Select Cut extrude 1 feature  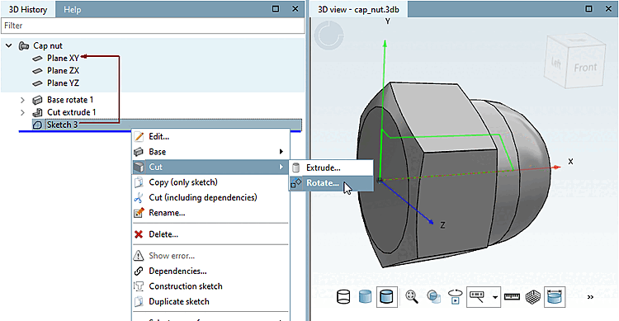point(72,112)
